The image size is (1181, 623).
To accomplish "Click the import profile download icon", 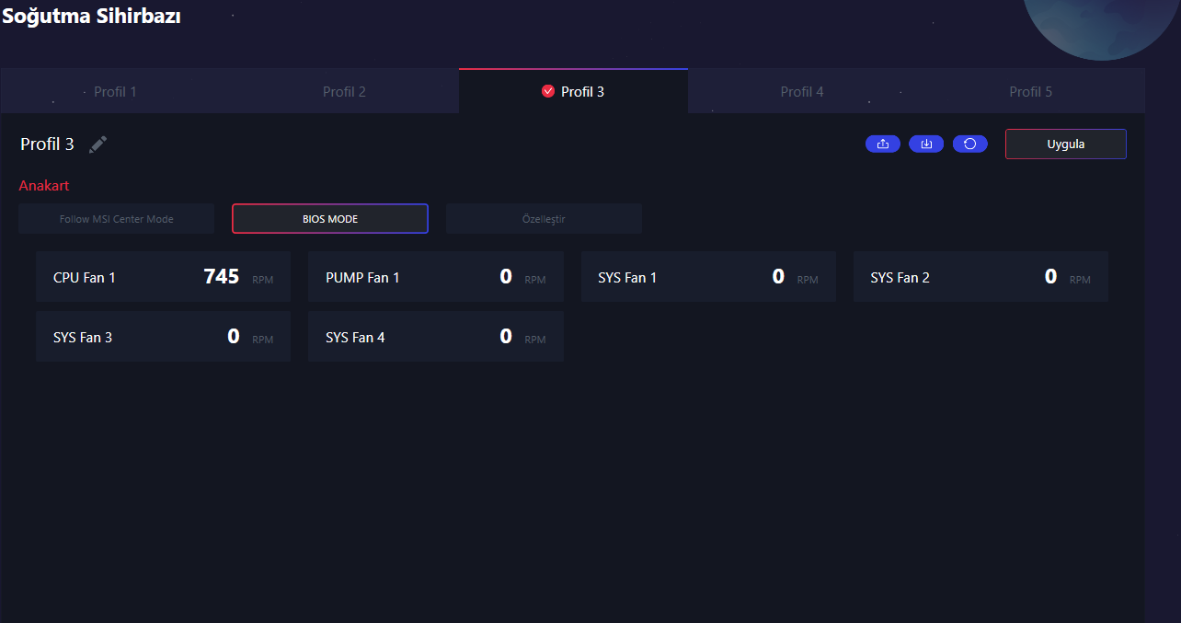I will coord(926,144).
